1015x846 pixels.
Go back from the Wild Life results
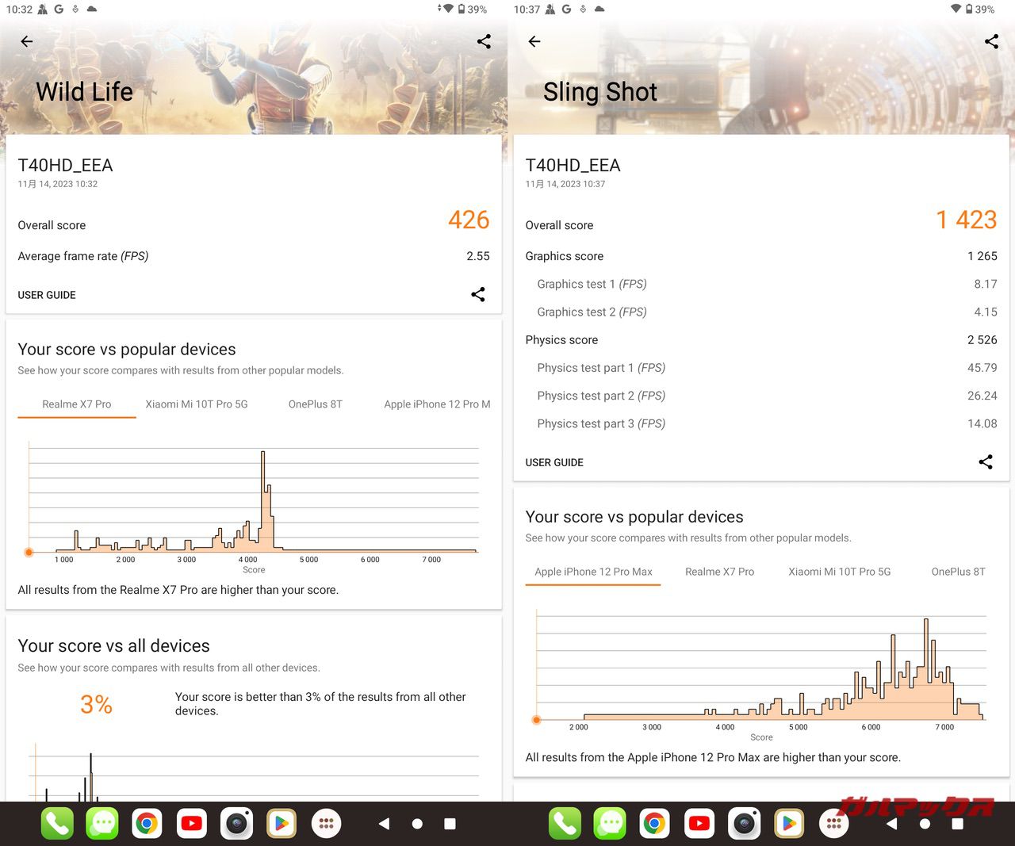click(27, 41)
